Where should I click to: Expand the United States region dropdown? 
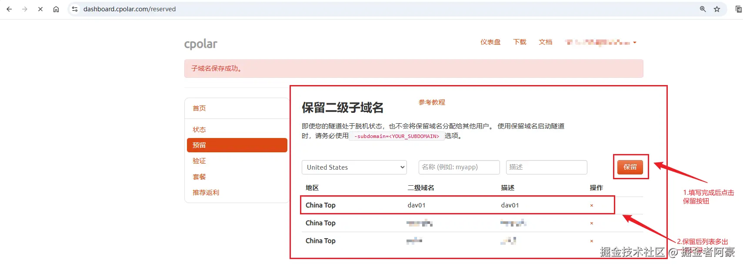[354, 167]
